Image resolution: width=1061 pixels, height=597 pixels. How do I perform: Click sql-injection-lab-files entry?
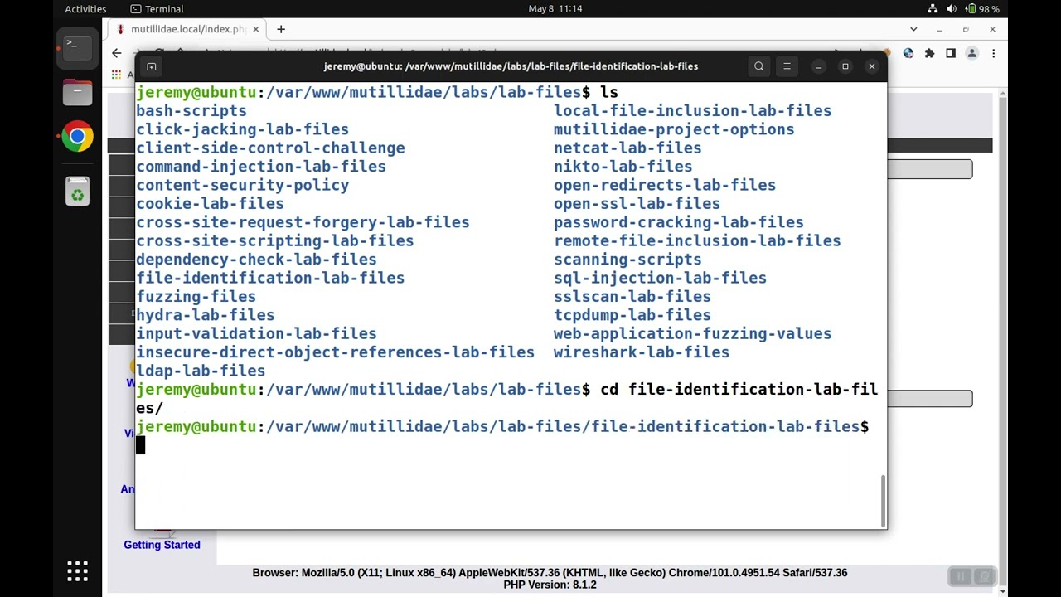[660, 278]
